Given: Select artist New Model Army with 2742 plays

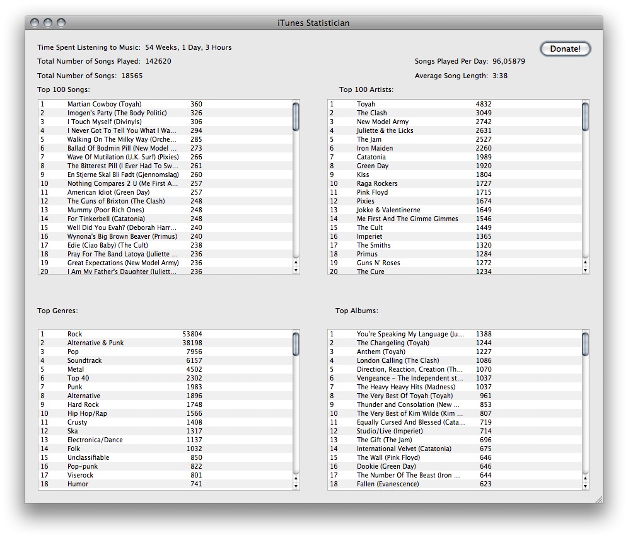Looking at the screenshot, I should (x=455, y=122).
